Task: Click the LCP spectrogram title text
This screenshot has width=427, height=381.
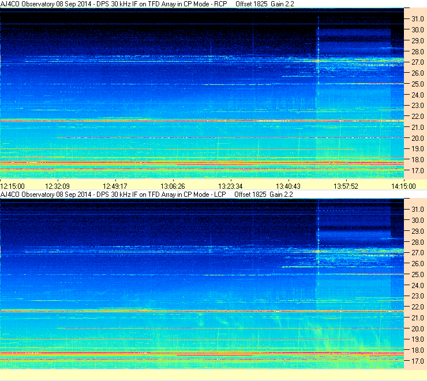Action: [x=113, y=195]
